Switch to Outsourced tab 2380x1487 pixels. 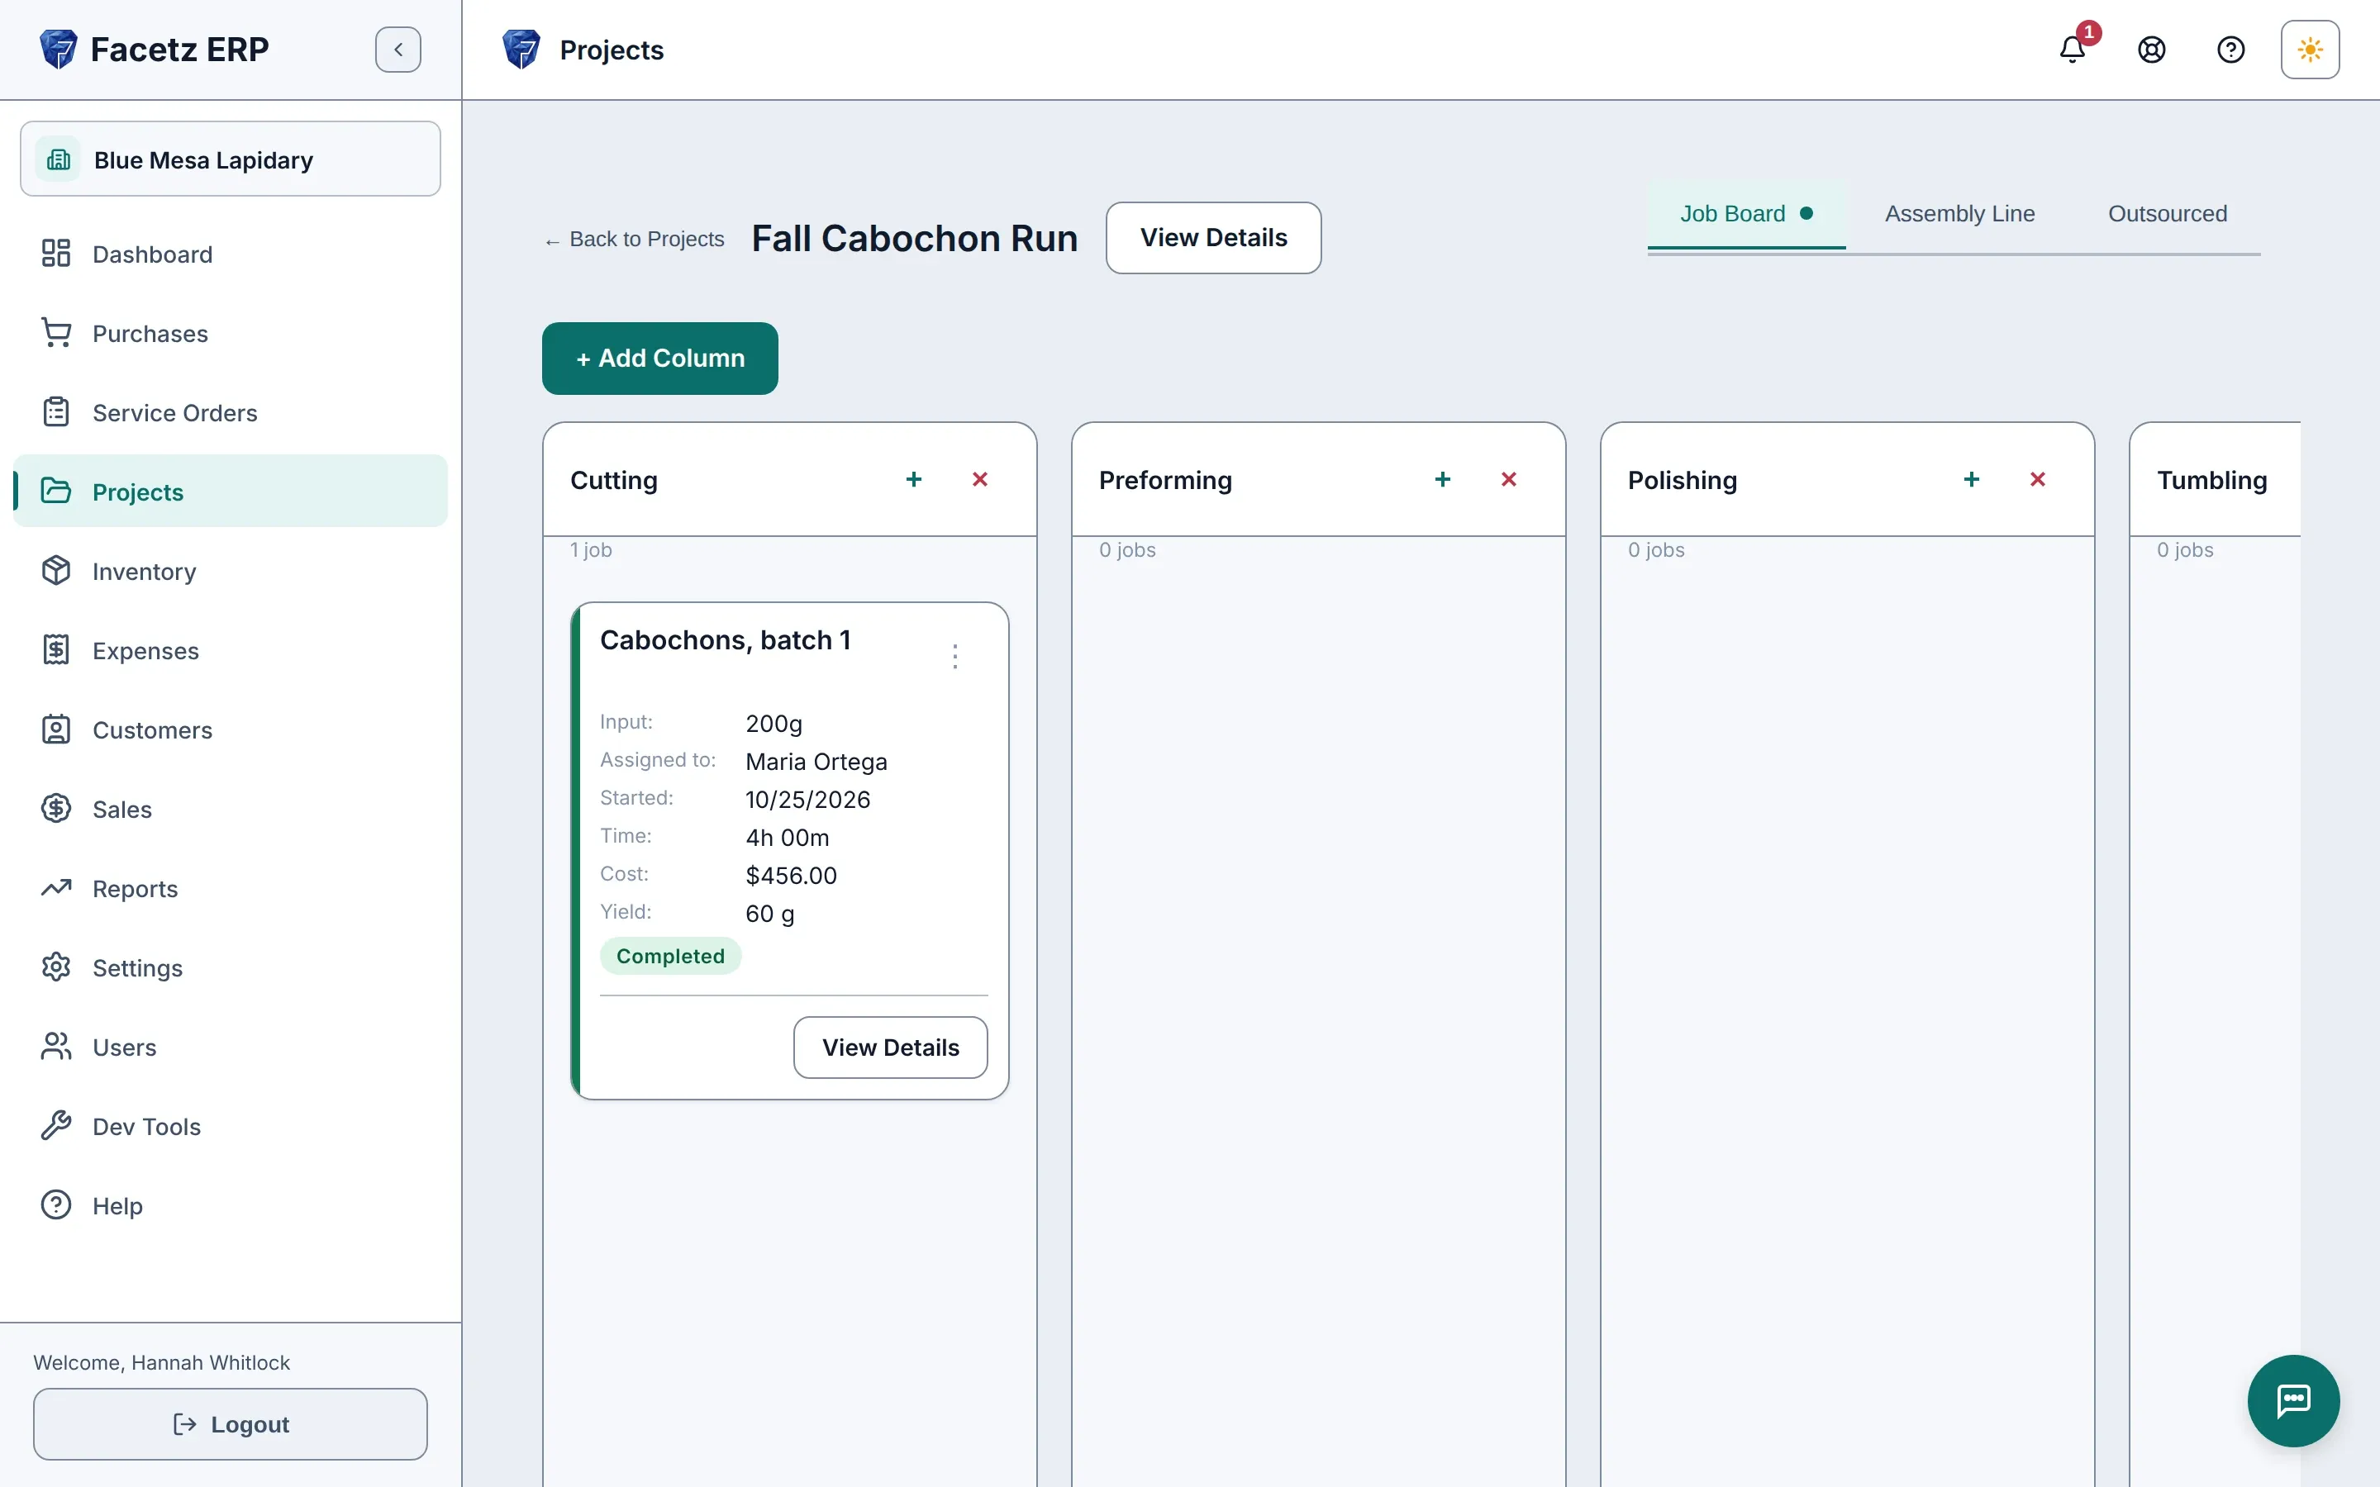pos(2168,213)
